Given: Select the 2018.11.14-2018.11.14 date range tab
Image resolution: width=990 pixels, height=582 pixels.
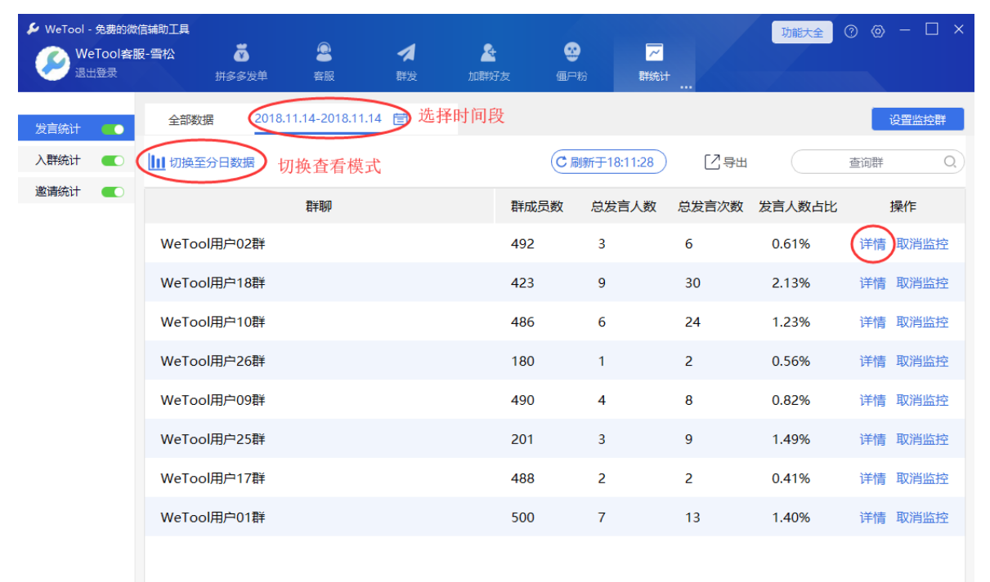Looking at the screenshot, I should (318, 118).
